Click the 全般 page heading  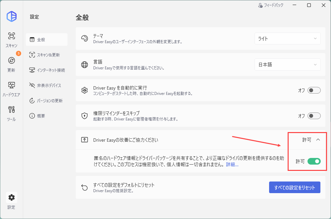tap(82, 17)
